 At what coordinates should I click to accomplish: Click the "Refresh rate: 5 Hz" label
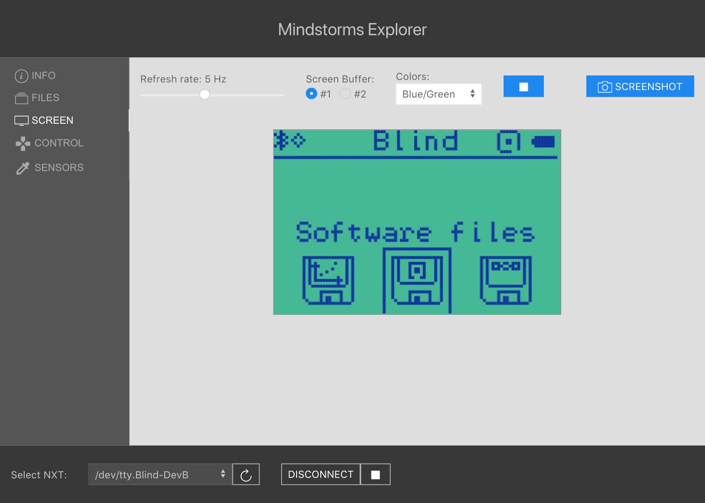pos(183,79)
